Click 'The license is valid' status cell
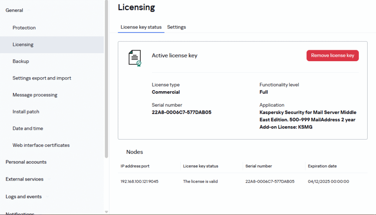The width and height of the screenshot is (376, 215). [x=200, y=181]
